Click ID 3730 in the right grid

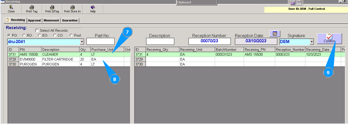coord(140,64)
